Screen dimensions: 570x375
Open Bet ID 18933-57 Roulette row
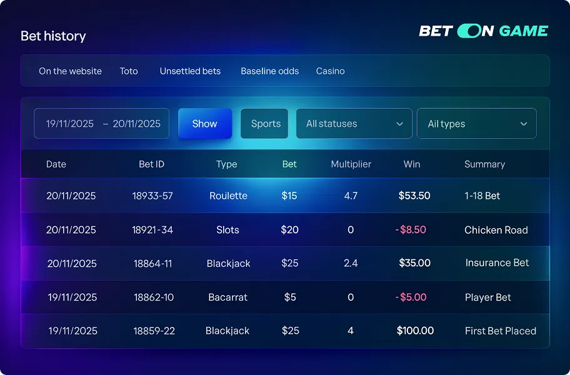coord(152,196)
